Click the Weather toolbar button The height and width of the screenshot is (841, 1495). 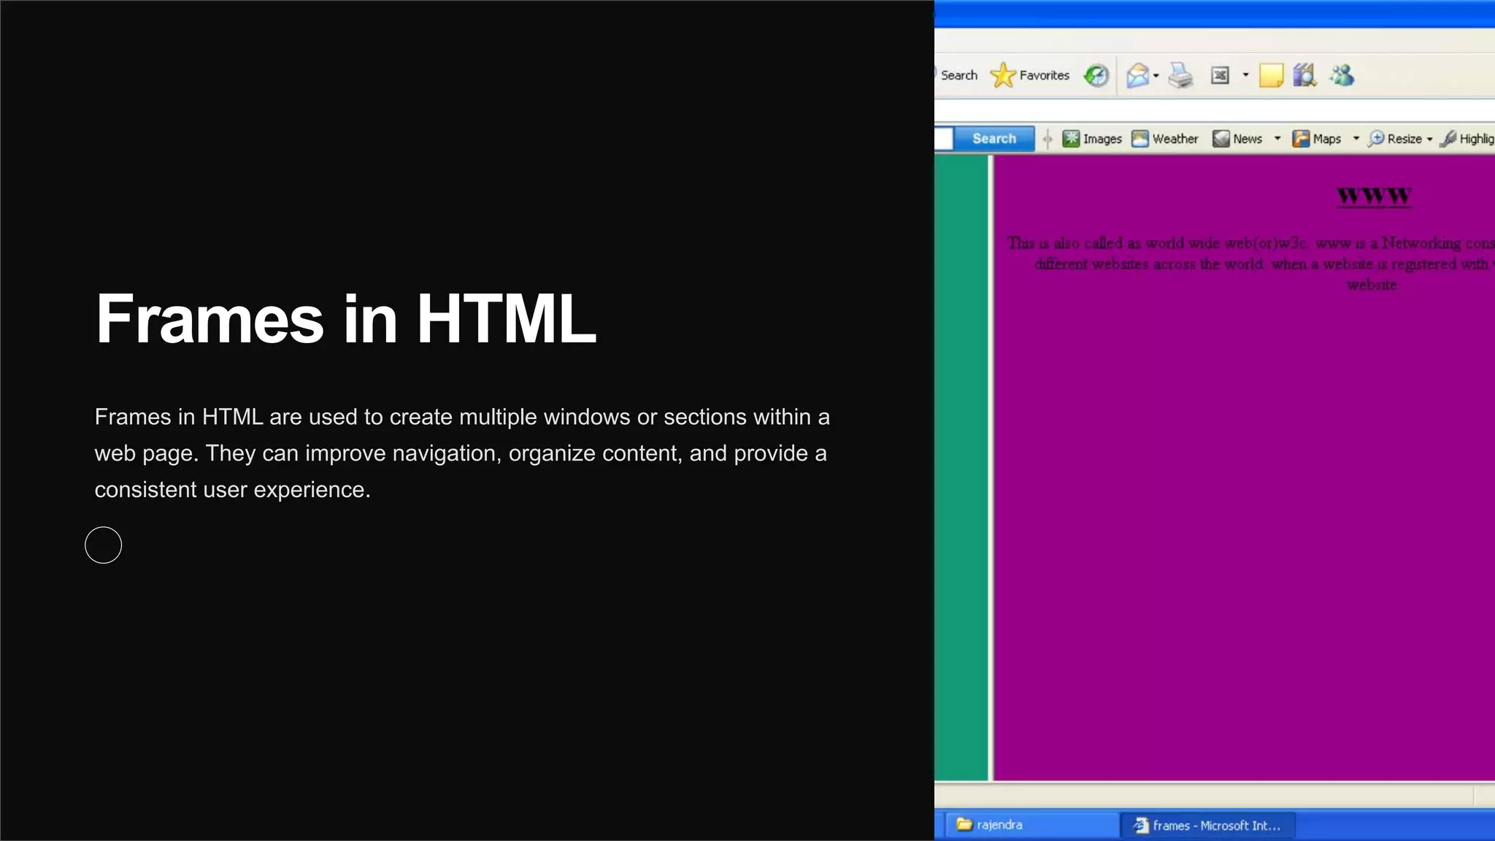pyautogui.click(x=1165, y=139)
